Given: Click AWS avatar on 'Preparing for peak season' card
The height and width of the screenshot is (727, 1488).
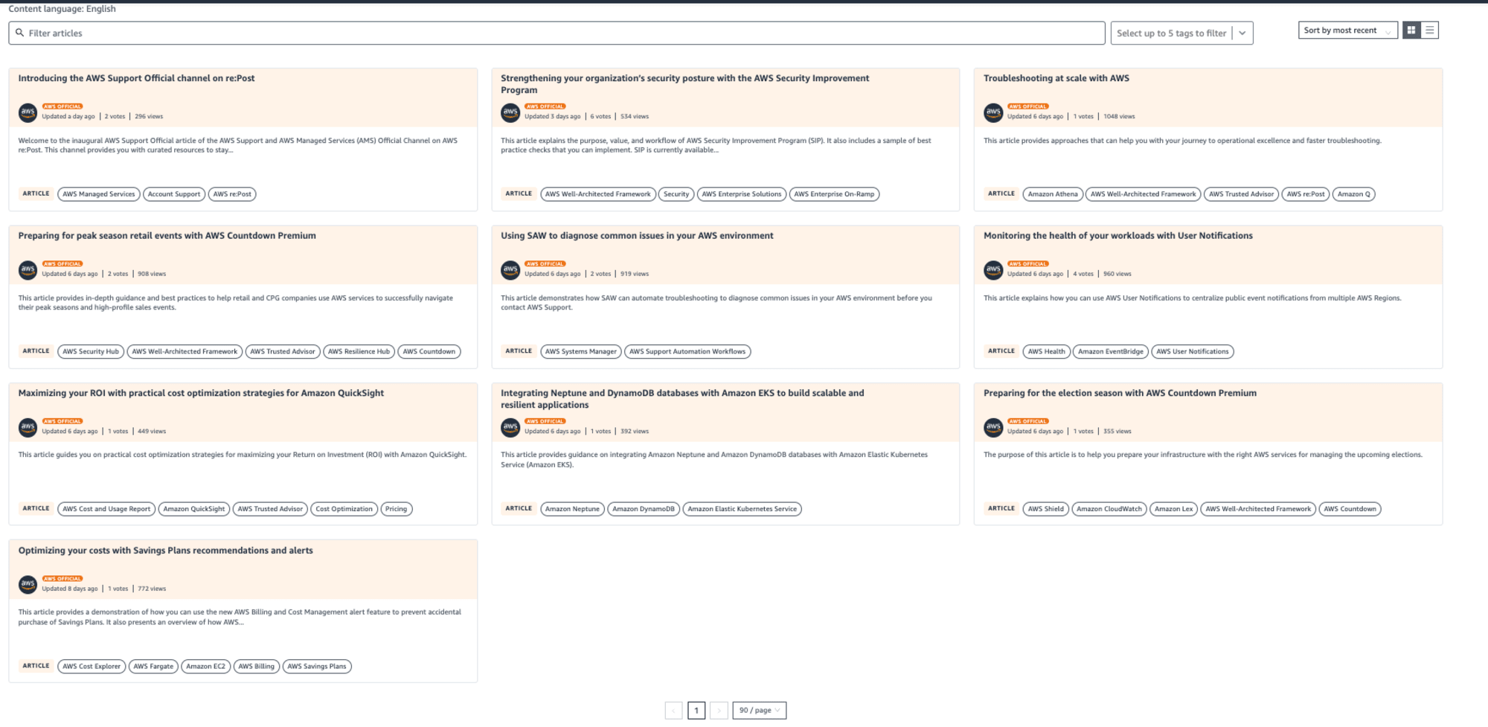Looking at the screenshot, I should pos(28,270).
